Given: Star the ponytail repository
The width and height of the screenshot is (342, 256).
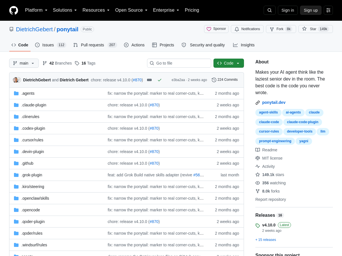Looking at the screenshot, I should click(x=315, y=29).
